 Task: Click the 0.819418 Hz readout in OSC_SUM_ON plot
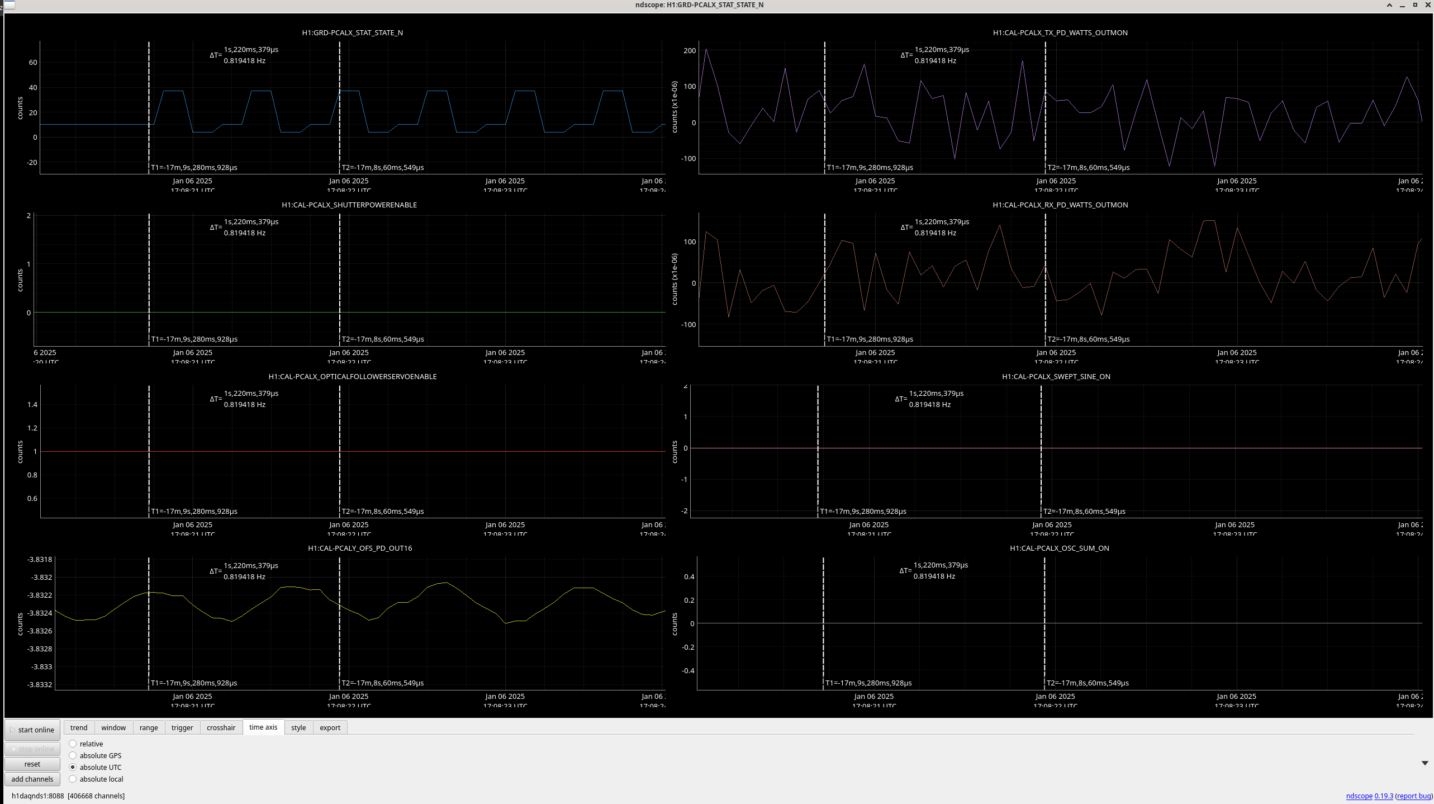(934, 576)
